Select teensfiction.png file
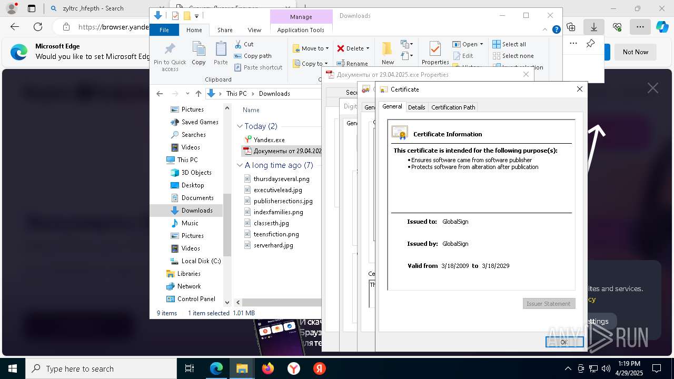This screenshot has width=674, height=379. click(x=271, y=234)
